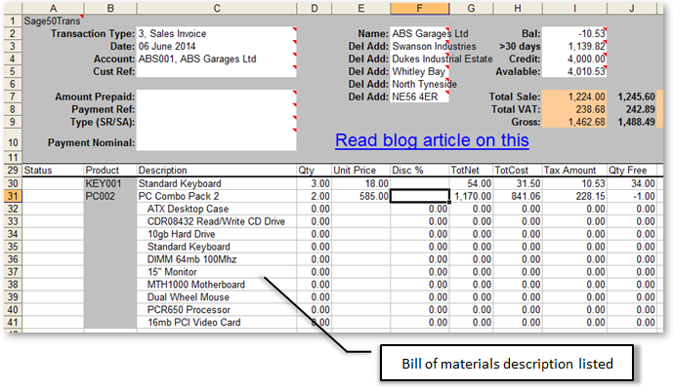Viewport: 673px width, 390px height.
Task: Select product code PC002
Action: pos(110,196)
